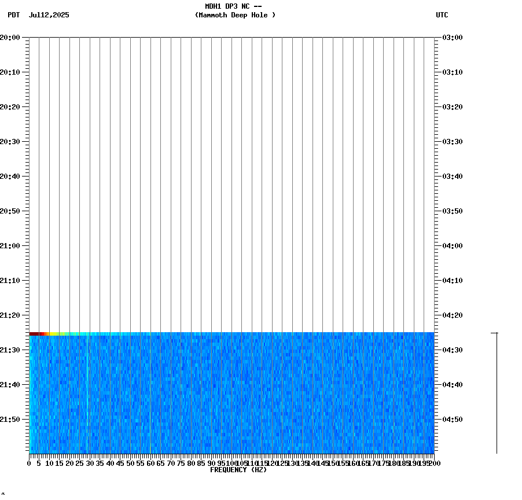The image size is (522, 500).
Task: Select the UTC timezone label
Action: pos(443,16)
